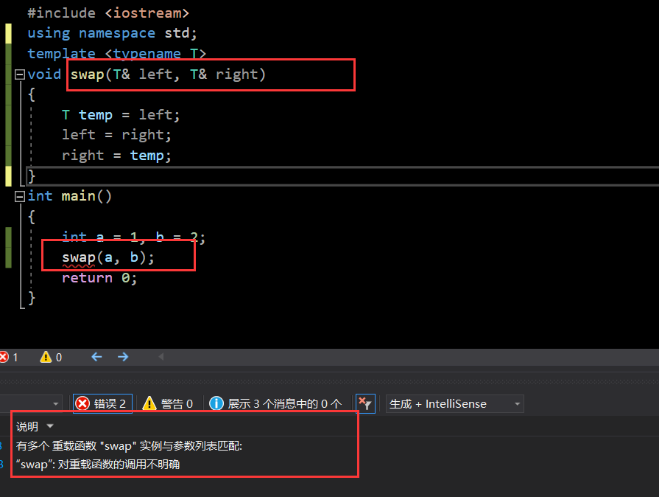659x497 pixels.
Task: Go to next issue with right arrow
Action: [123, 357]
